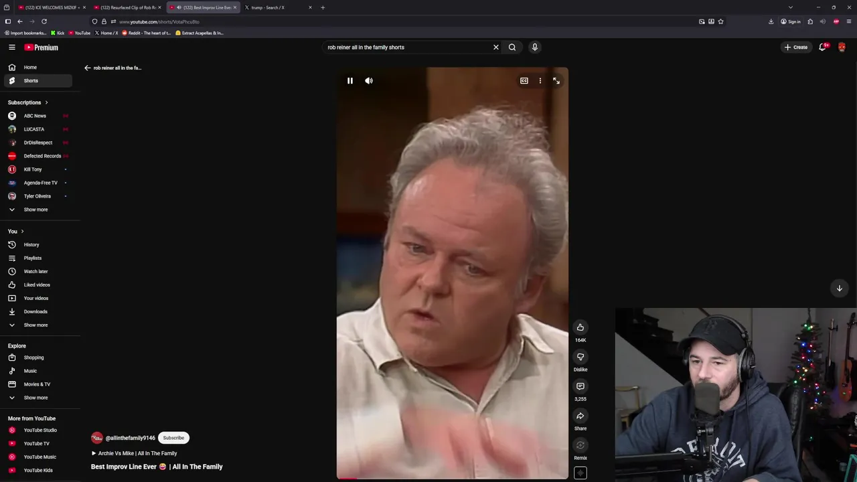The image size is (857, 482).
Task: Open the Defected Records channel
Action: tap(37, 156)
